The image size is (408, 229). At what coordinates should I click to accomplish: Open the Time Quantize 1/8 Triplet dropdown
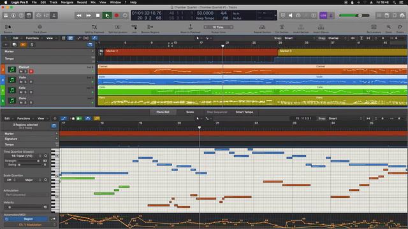click(23, 156)
